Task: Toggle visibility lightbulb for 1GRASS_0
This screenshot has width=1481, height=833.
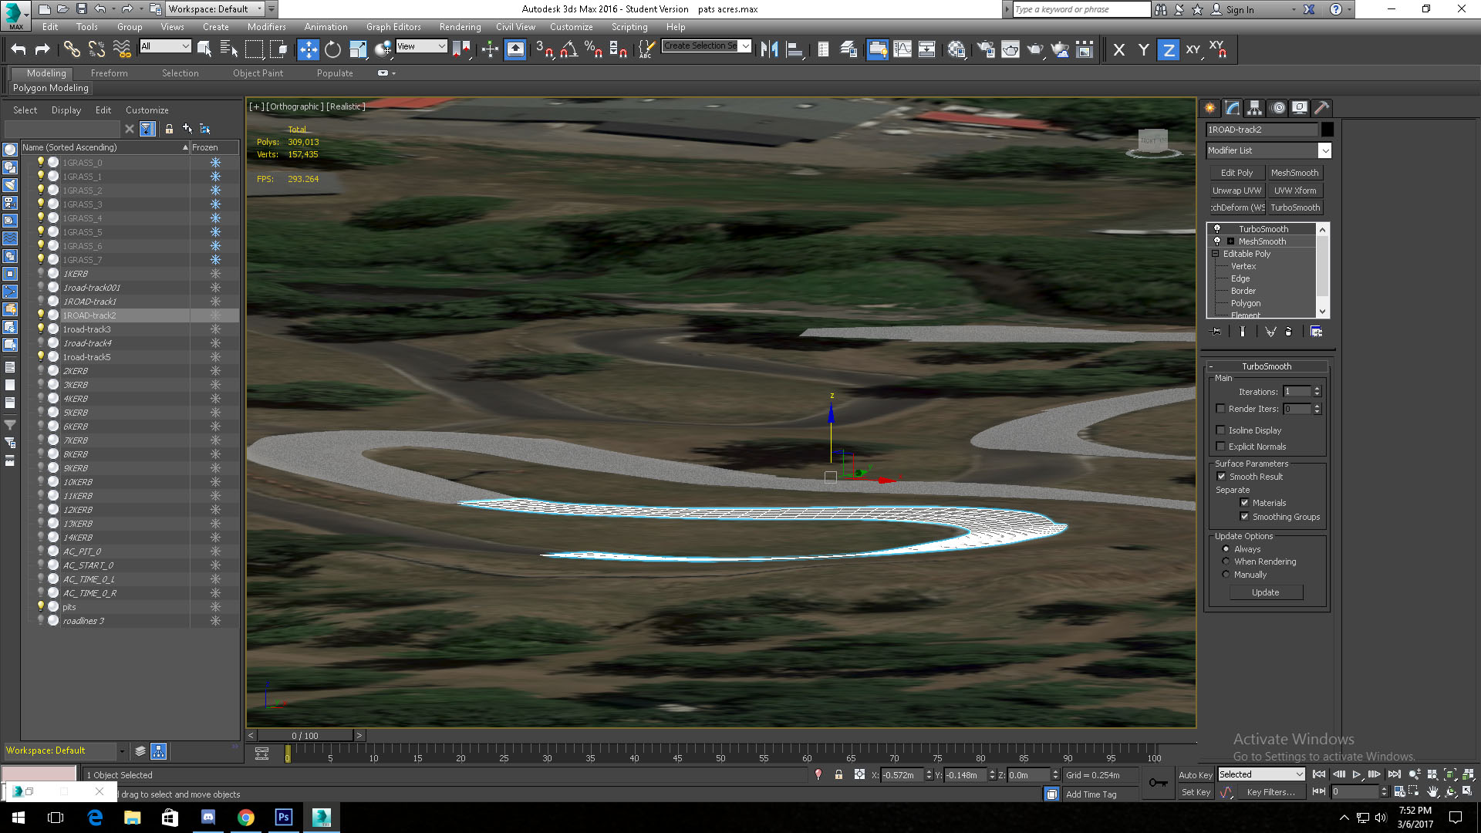Action: [41, 163]
